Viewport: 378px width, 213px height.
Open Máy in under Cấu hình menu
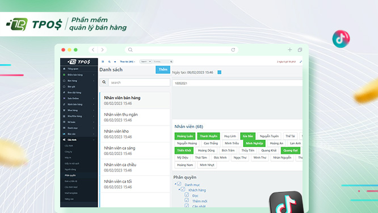pos(68,157)
